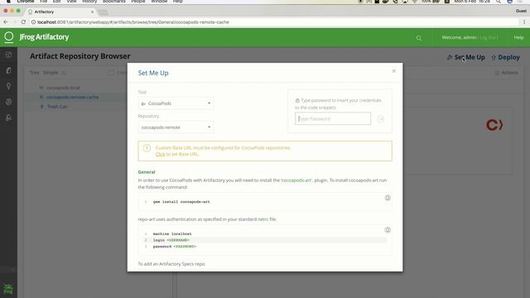Open the Builds icon in left sidebar
This screenshot has height=298, width=530.
click(x=8, y=102)
